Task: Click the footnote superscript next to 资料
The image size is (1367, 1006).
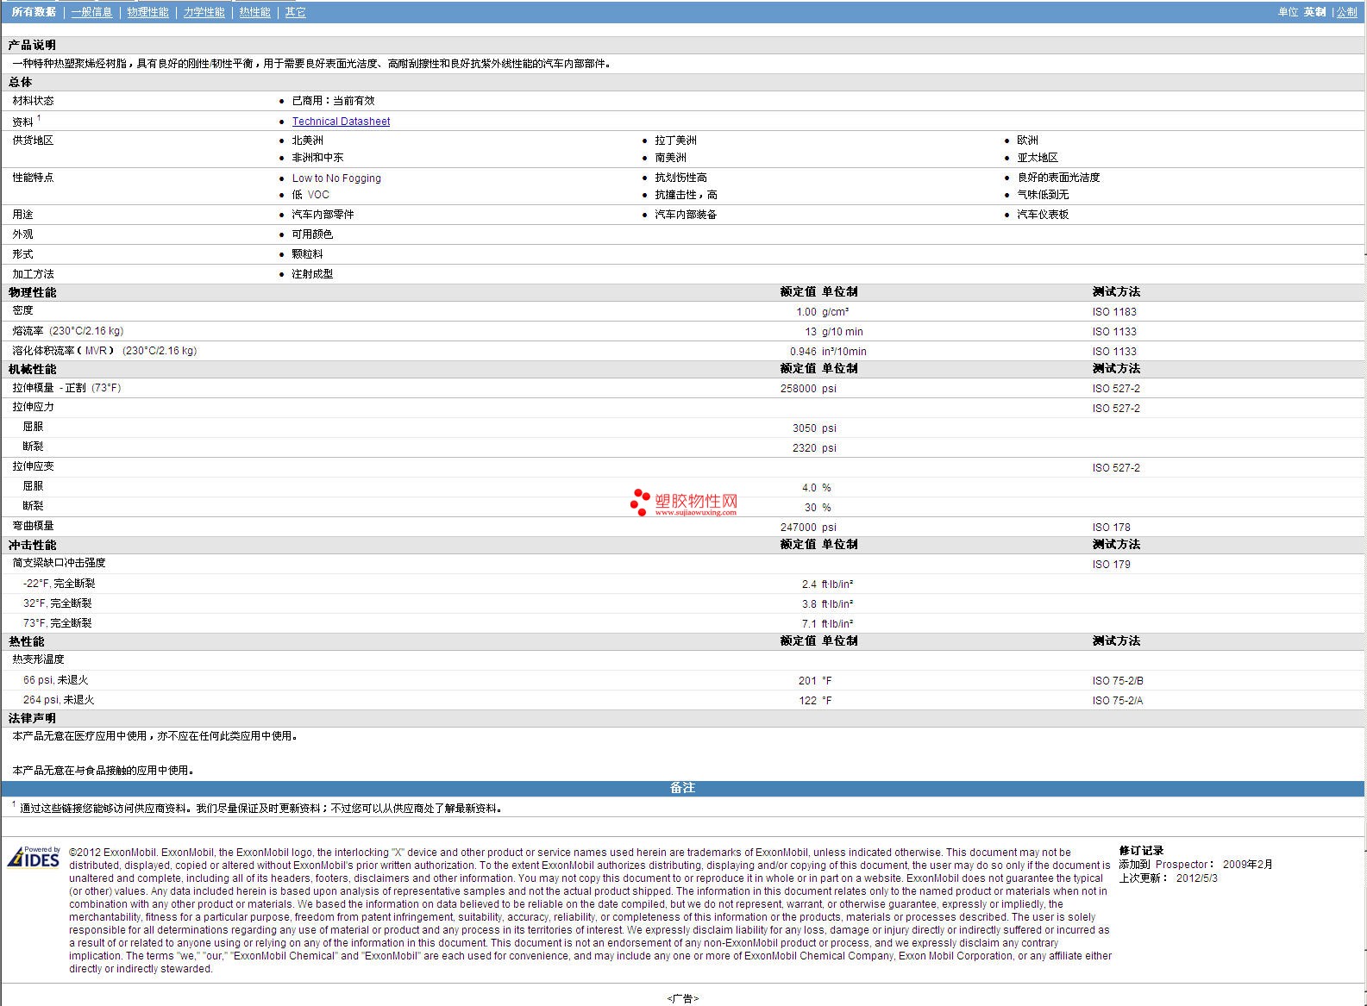Action: coord(39,118)
